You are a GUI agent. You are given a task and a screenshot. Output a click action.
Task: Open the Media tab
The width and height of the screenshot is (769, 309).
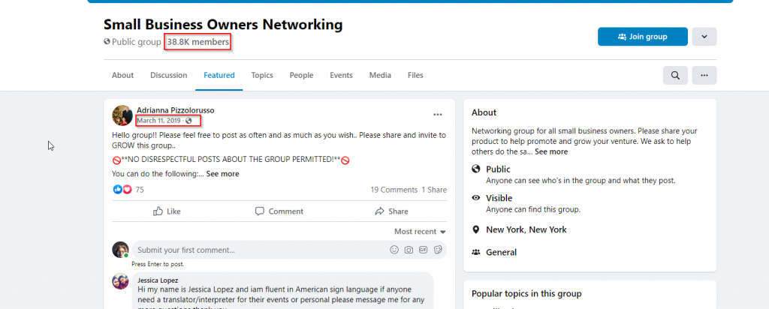tap(380, 76)
